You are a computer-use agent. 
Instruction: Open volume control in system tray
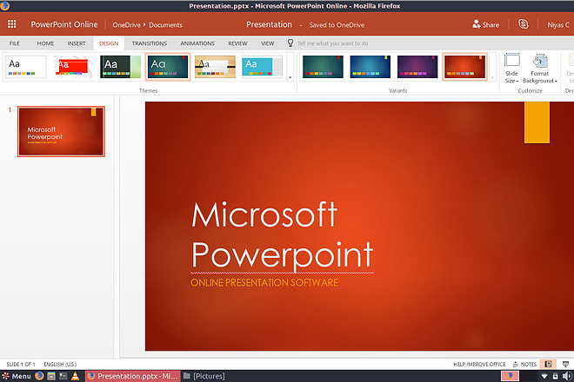pos(567,376)
